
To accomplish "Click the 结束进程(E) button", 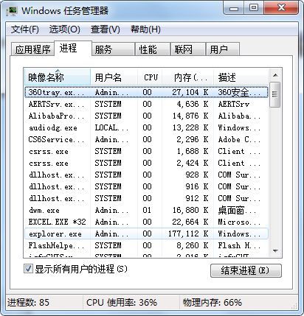I will (246, 270).
